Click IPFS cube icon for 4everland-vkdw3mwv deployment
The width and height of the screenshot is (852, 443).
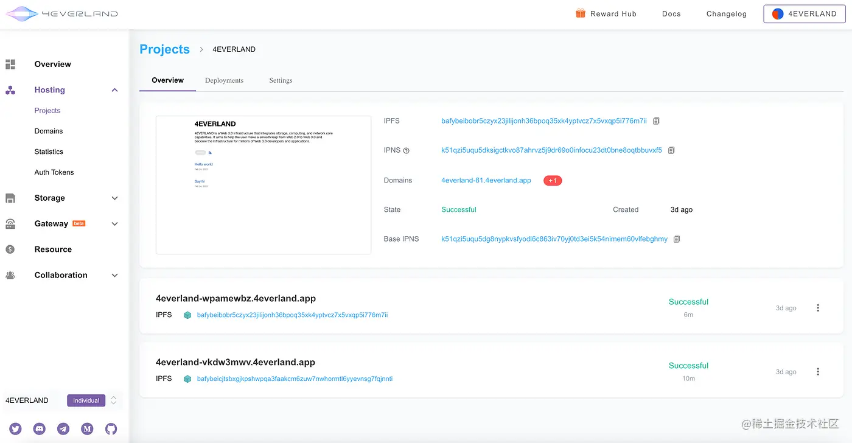click(187, 378)
